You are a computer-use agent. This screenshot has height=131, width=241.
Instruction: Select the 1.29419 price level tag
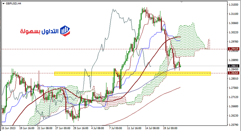234,49
